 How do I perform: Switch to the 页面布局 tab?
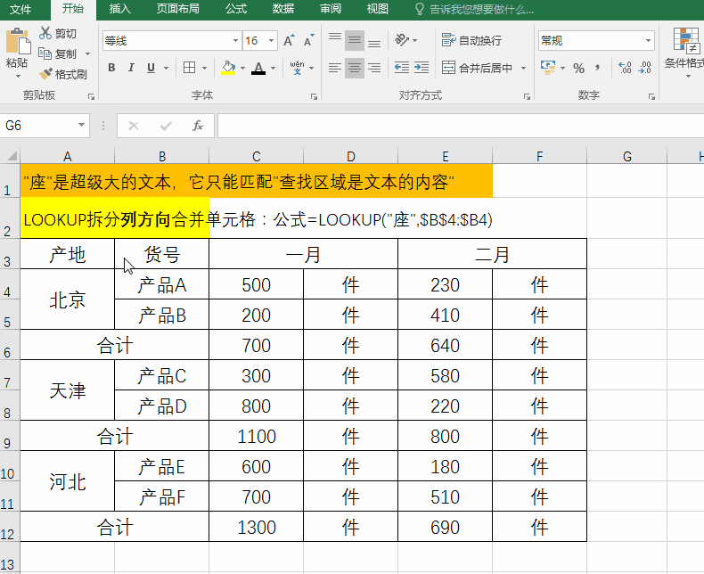pos(178,9)
